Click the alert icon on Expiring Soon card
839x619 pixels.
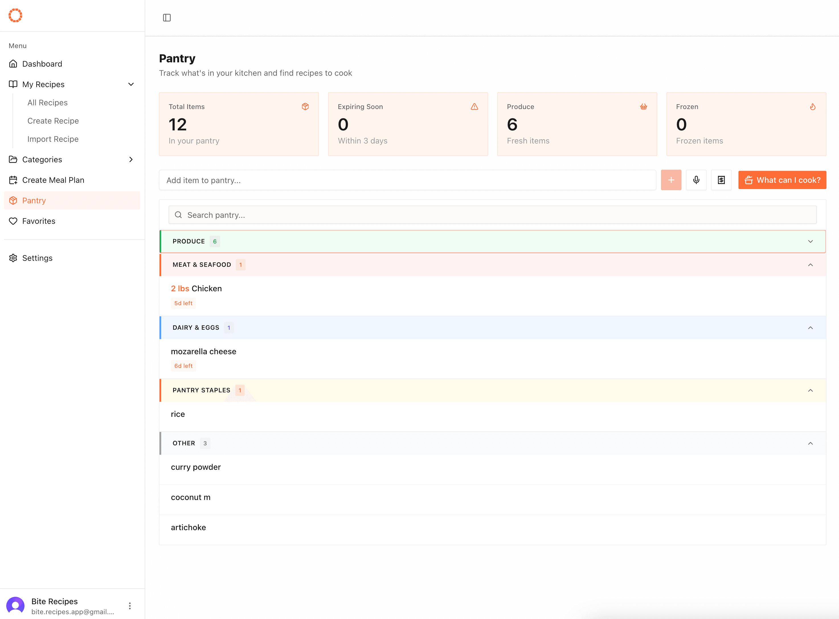[474, 106]
